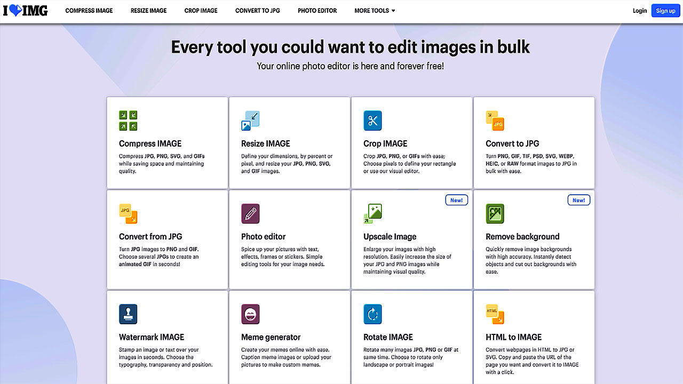Open the Crop IMAGE card title

pos(385,143)
